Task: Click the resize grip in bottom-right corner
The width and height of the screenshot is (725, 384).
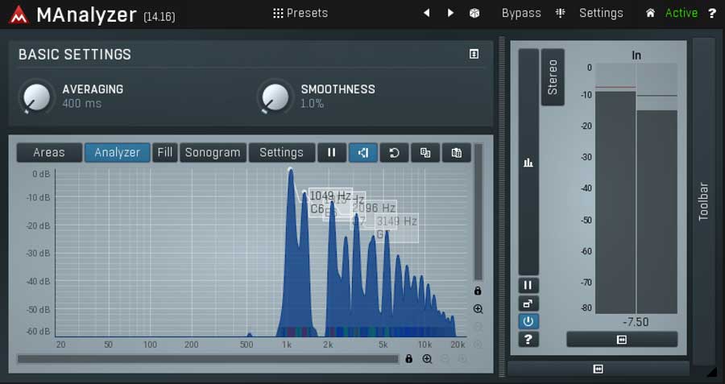Action: 711,371
